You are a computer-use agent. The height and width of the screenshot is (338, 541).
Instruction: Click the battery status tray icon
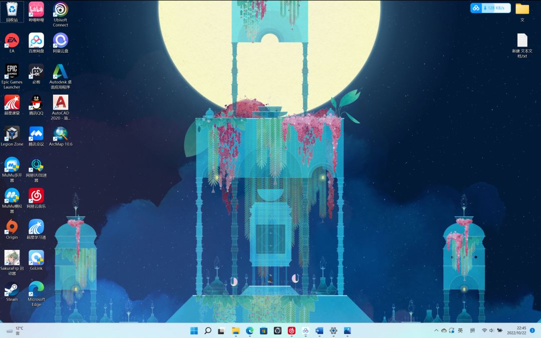coord(499,330)
